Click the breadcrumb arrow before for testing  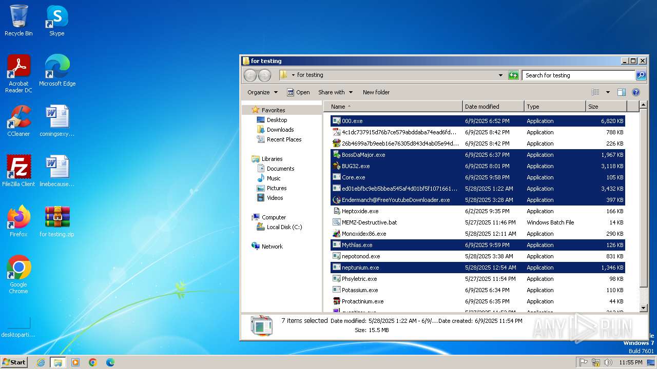pos(293,75)
